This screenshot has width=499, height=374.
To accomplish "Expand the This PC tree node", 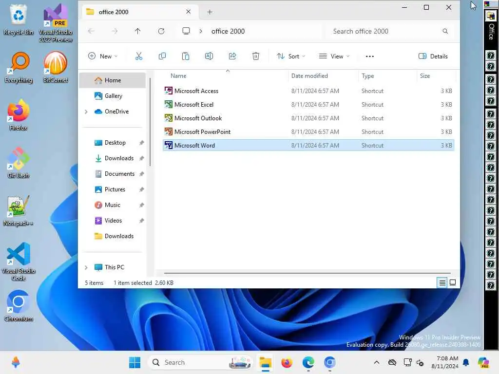I will click(x=86, y=267).
